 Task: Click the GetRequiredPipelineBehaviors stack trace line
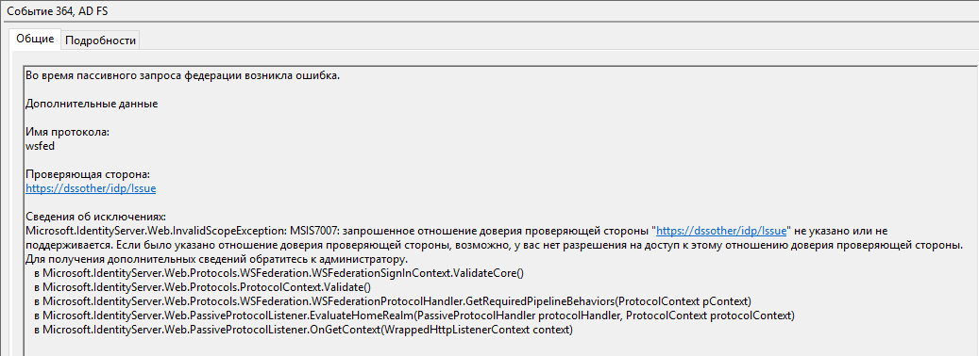tap(393, 301)
